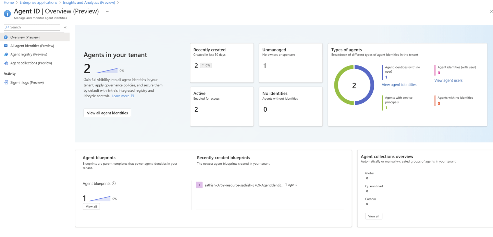This screenshot has width=493, height=237.
Task: Open the Learn more link
Action: [121, 96]
